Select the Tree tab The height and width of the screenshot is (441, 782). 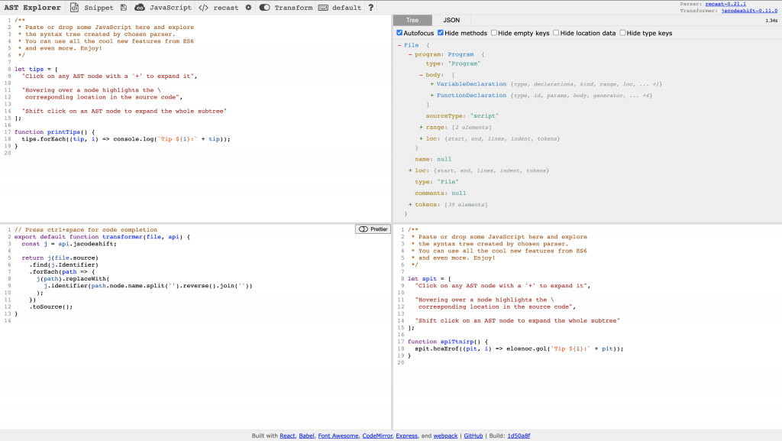[413, 20]
